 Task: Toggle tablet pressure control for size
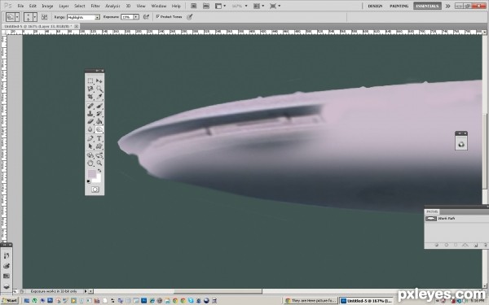189,17
